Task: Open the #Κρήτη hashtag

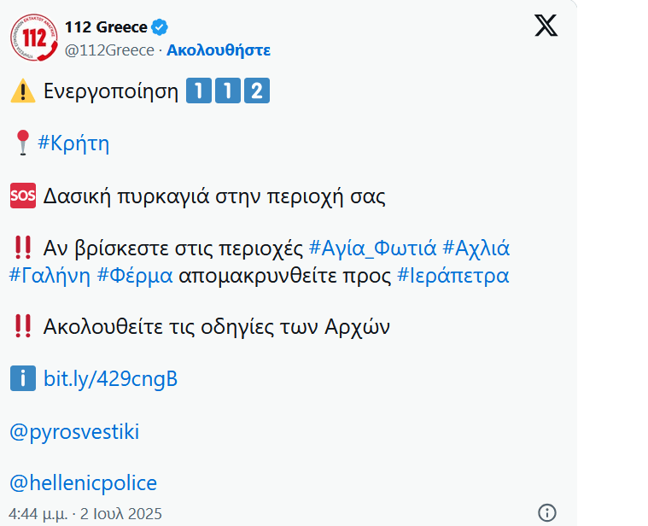Action: 73,143
